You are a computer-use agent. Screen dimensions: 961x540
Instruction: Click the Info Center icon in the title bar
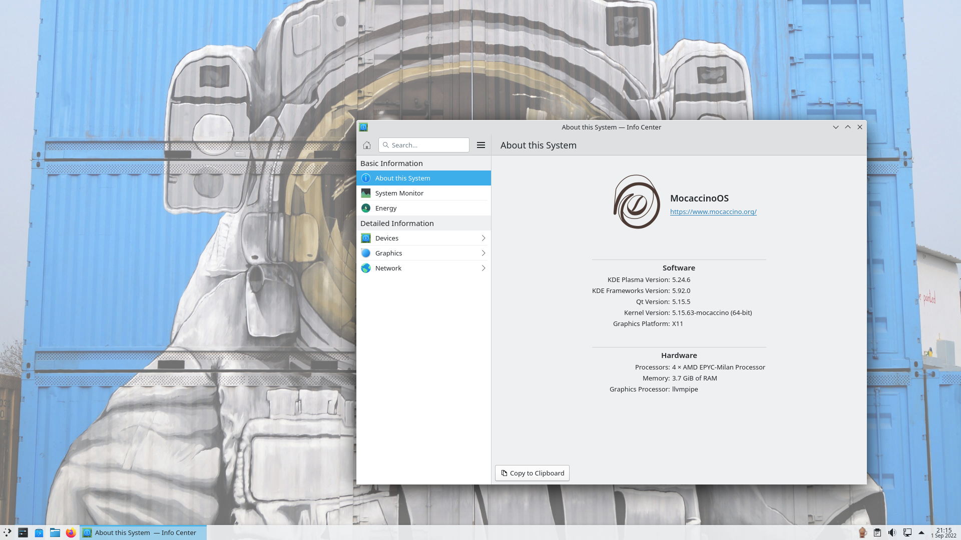coord(363,127)
